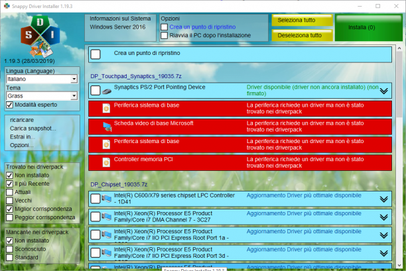
Task: Click Seleziona tutto button
Action: coord(302,20)
